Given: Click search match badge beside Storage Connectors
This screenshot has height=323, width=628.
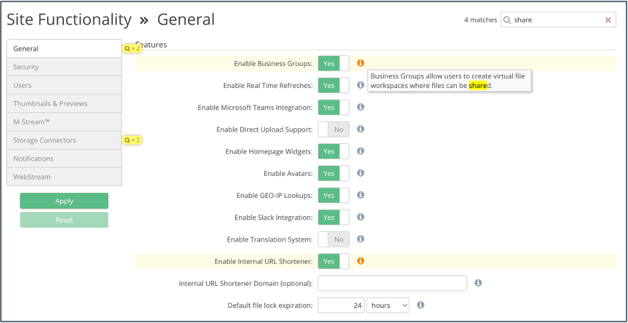Looking at the screenshot, I should pyautogui.click(x=132, y=140).
